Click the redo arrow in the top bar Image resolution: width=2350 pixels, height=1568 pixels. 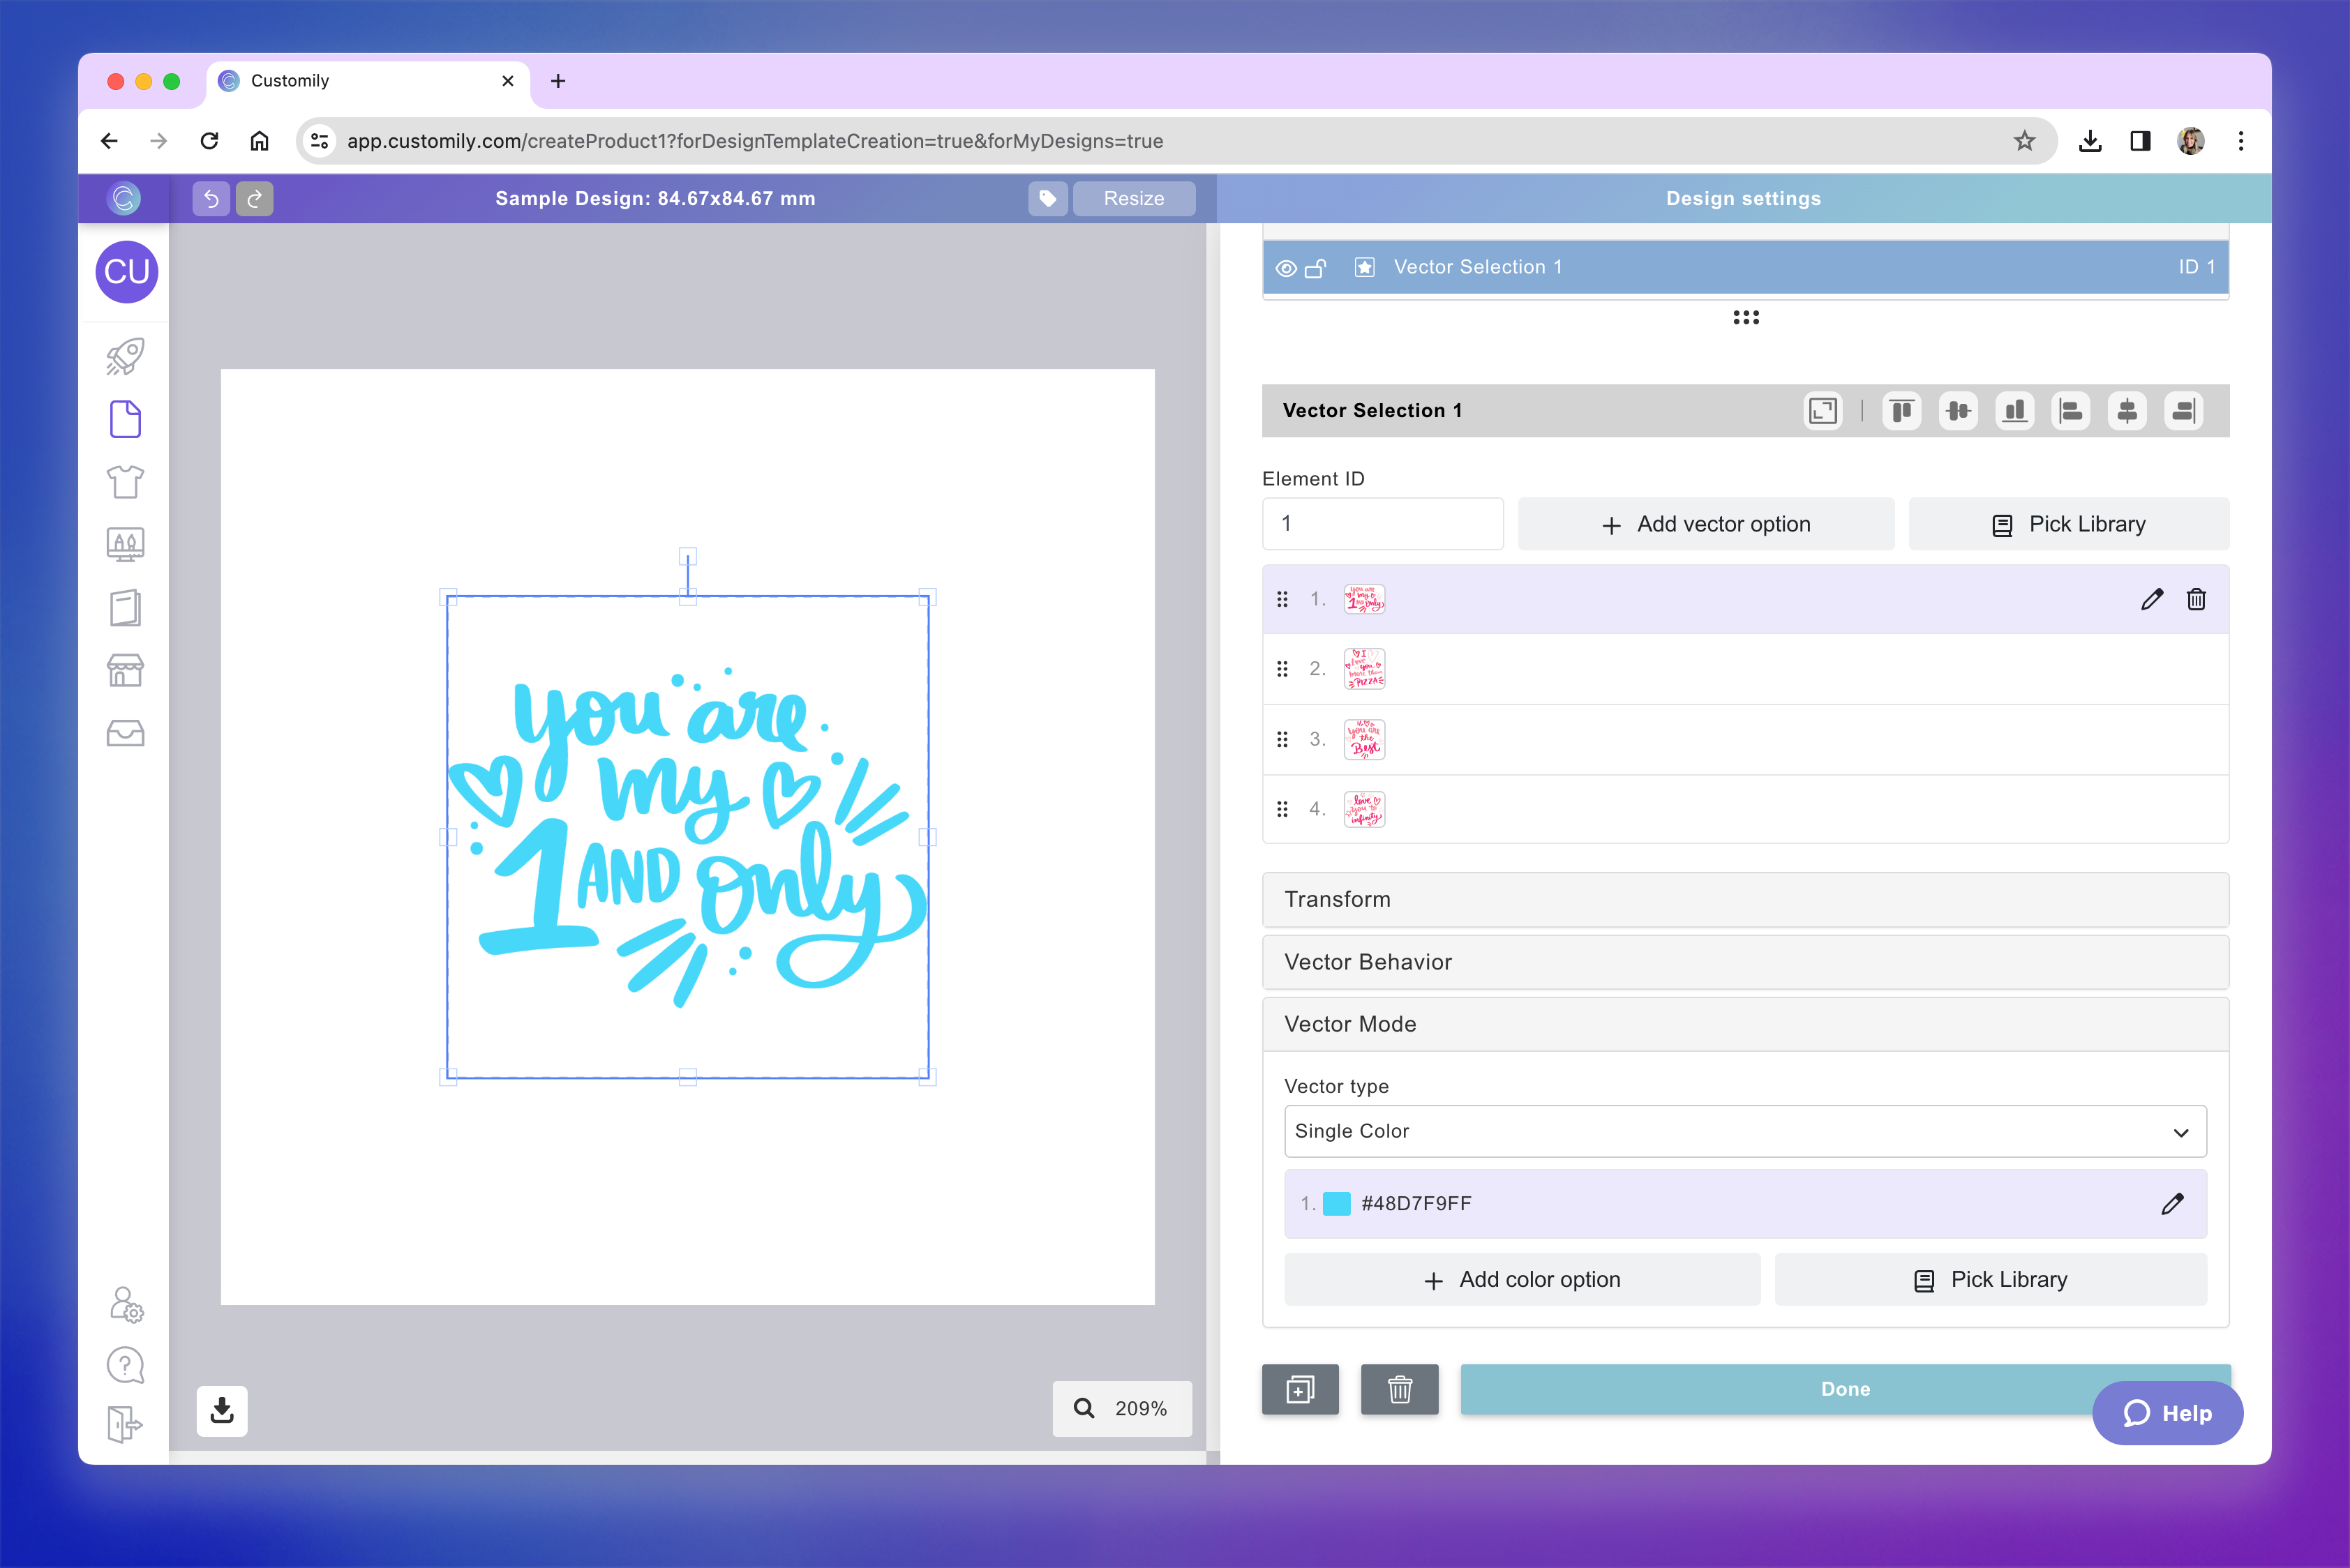pos(255,198)
